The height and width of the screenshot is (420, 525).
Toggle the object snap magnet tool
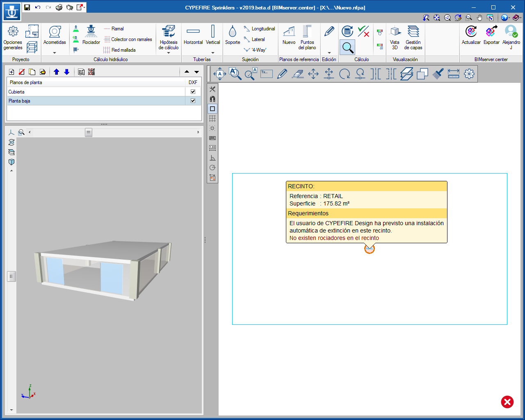point(212,99)
